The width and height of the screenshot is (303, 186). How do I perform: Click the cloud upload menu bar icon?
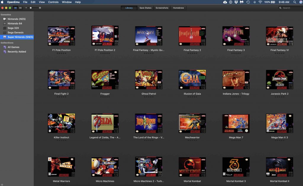pos(225,2)
